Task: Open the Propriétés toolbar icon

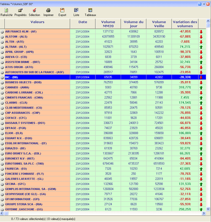Action: pos(20,11)
